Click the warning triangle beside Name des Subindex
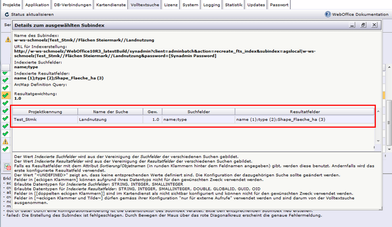This screenshot has height=227, width=392. pos(8,40)
